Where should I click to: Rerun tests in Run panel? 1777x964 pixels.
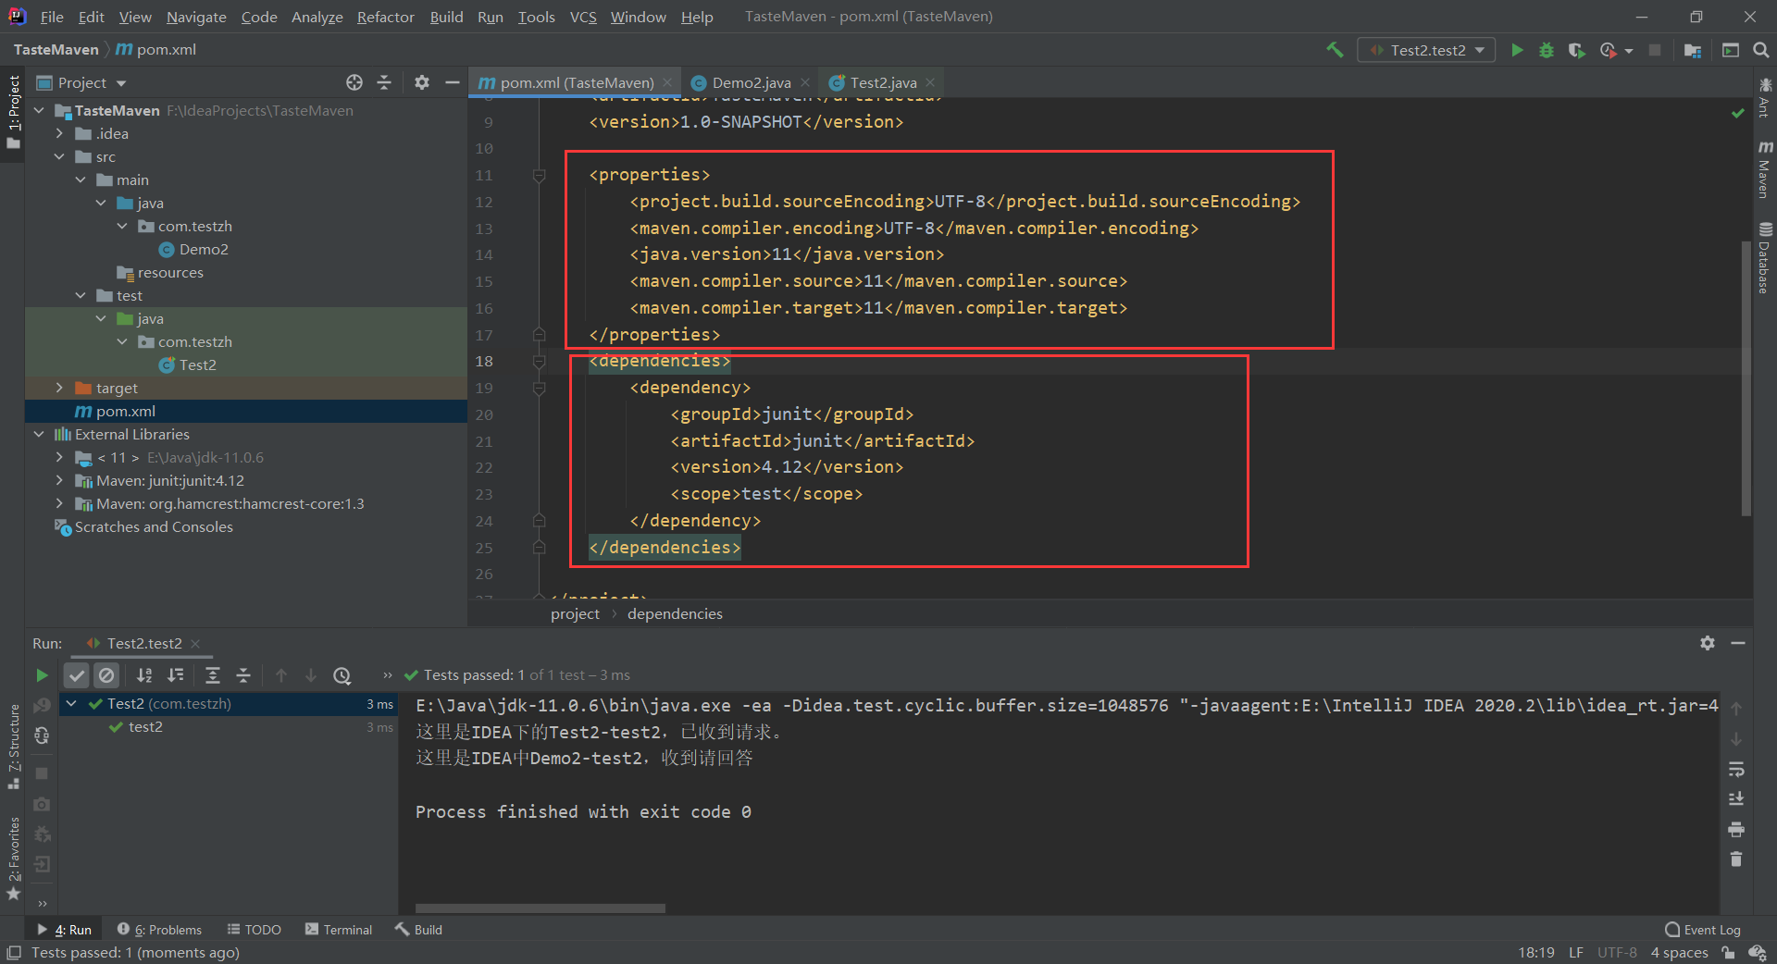point(42,675)
